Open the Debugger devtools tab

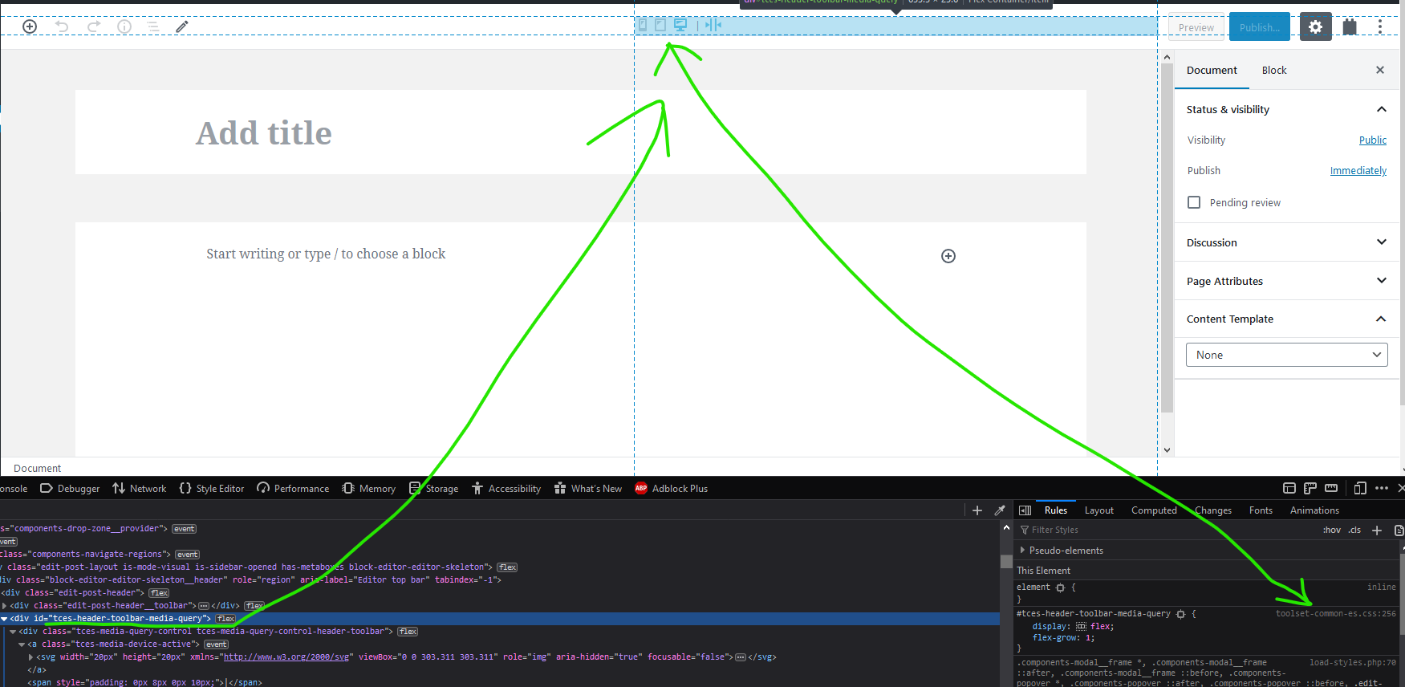[71, 488]
